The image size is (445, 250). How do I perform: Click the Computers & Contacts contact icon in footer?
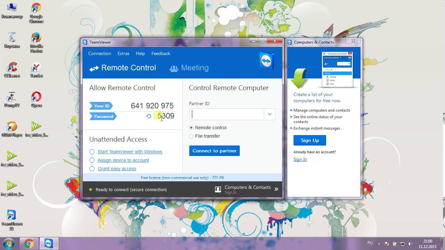pos(218,189)
